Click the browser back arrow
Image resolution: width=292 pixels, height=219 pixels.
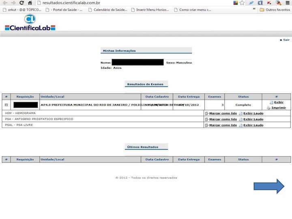(5, 3)
